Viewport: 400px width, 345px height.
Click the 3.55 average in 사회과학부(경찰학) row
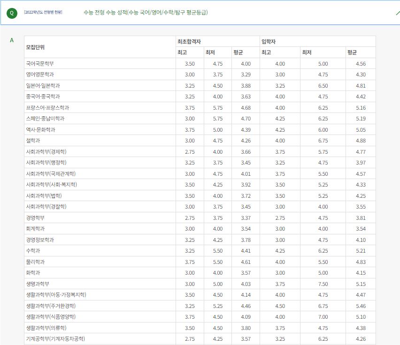pyautogui.click(x=361, y=207)
